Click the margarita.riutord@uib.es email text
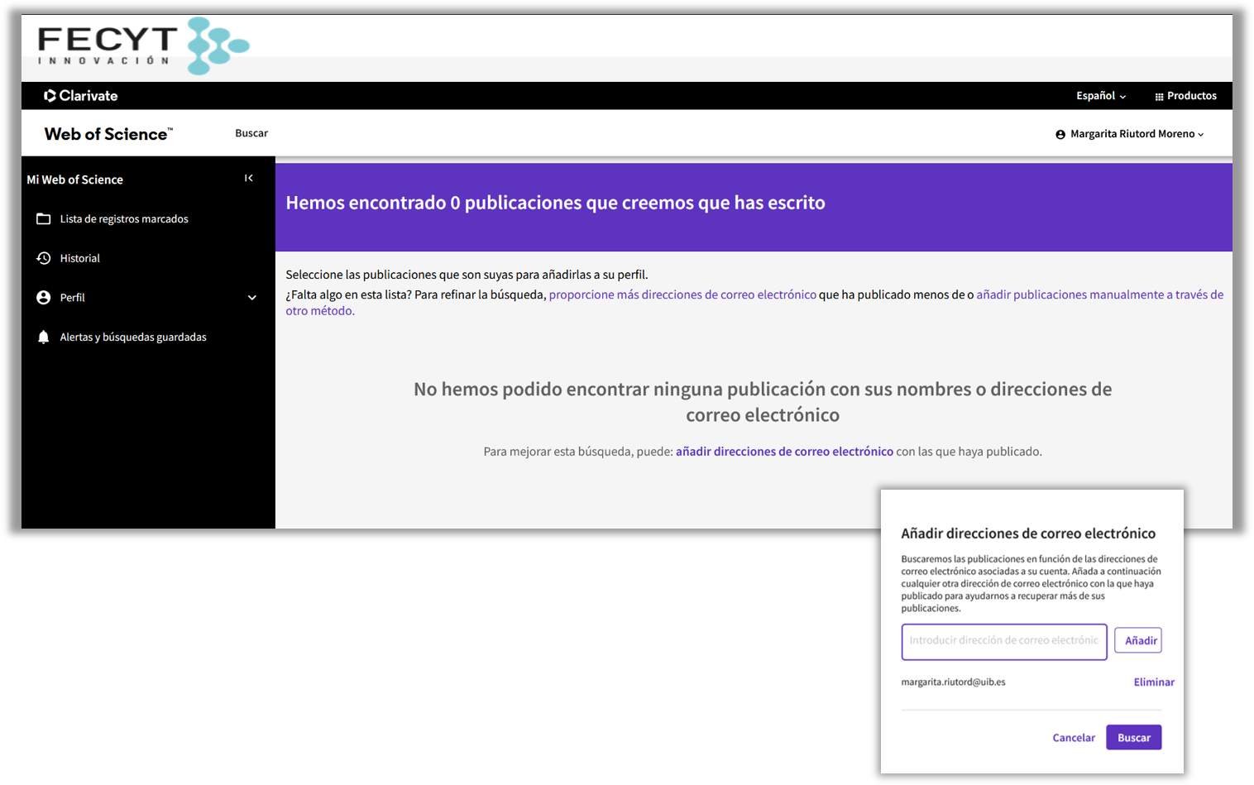Screen dimensions: 1254x785 pos(953,682)
